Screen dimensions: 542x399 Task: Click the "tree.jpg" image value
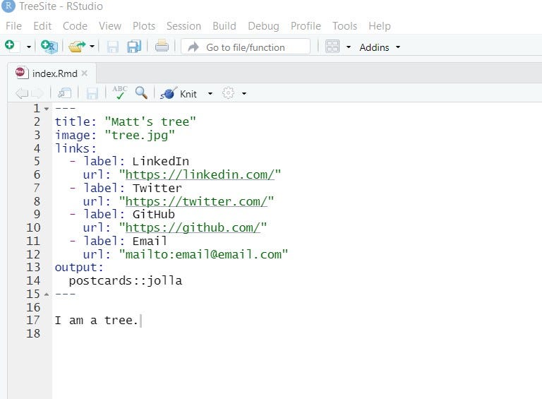pos(140,135)
